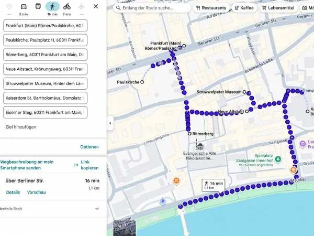Click the Struwwelpeter Museum waypoint marker
314x236 pixels.
[x=244, y=92]
